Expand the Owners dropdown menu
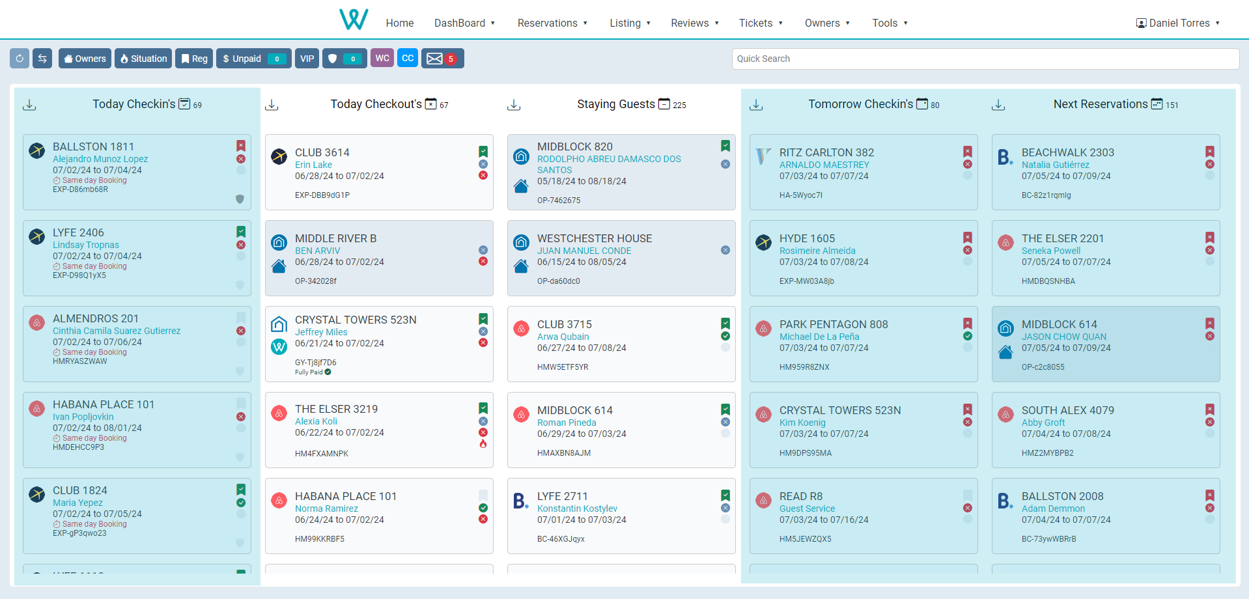This screenshot has width=1249, height=599. coord(827,23)
